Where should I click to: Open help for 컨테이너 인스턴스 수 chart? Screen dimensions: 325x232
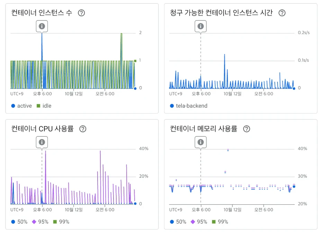[81, 13]
